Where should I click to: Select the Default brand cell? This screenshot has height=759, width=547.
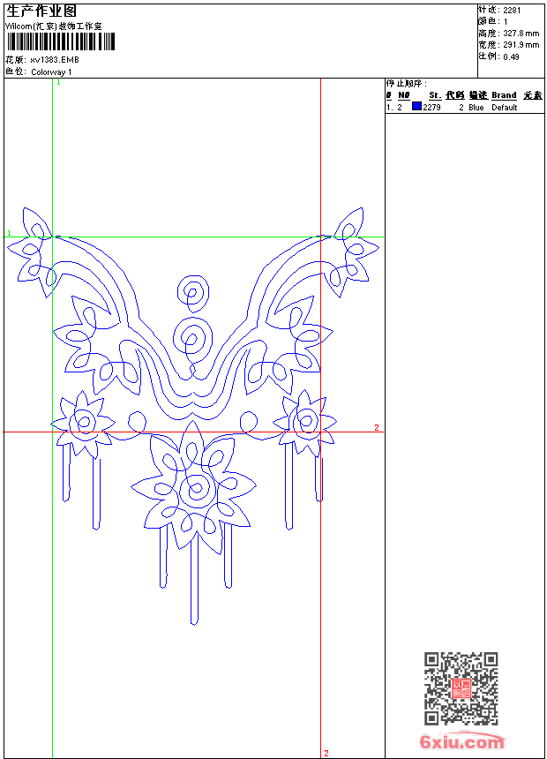(x=505, y=108)
